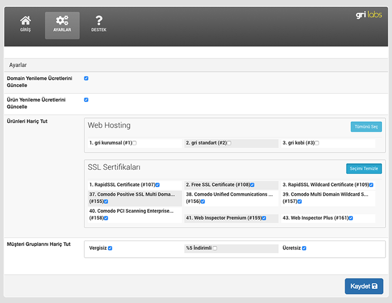Uncheck Ürün Yenileme Ücretlerini Güncelle
392x303 pixels.
pyautogui.click(x=86, y=100)
